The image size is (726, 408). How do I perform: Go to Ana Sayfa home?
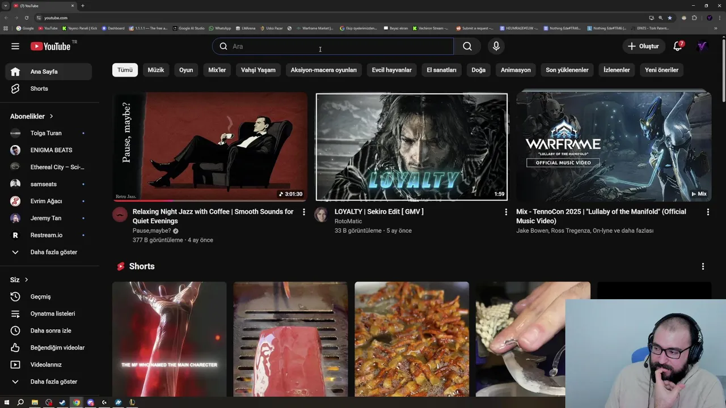[x=48, y=71]
